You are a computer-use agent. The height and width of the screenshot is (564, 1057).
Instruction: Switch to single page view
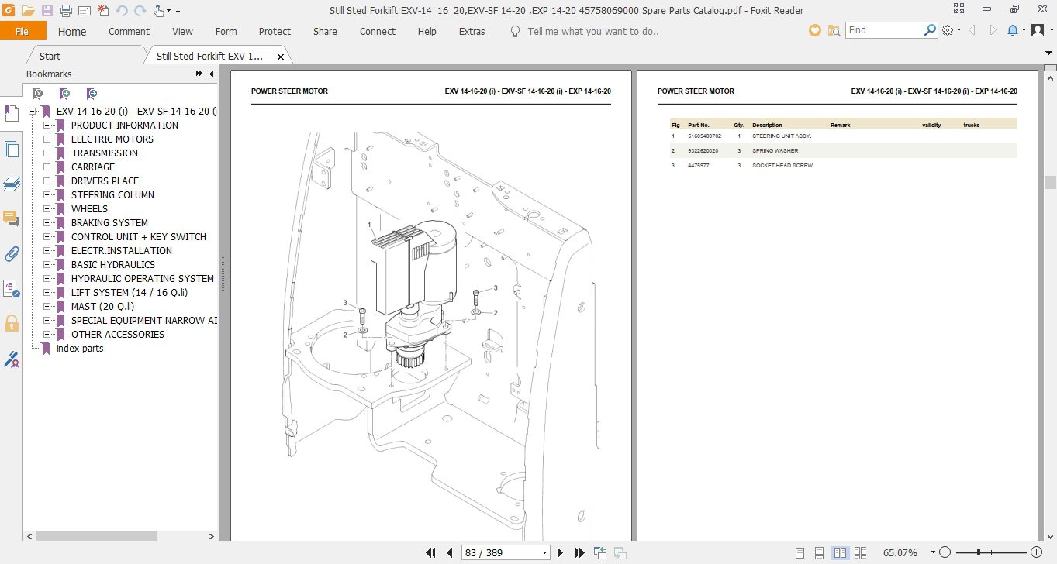[x=800, y=553]
